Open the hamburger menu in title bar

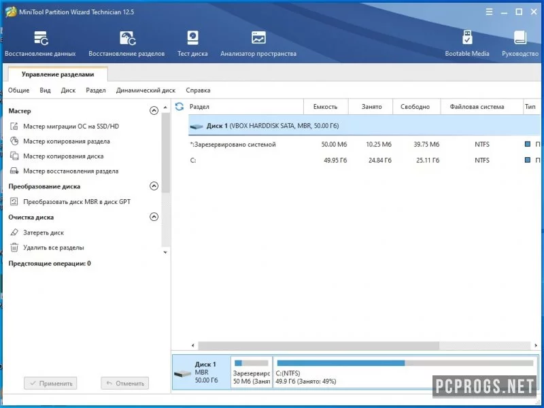point(489,12)
